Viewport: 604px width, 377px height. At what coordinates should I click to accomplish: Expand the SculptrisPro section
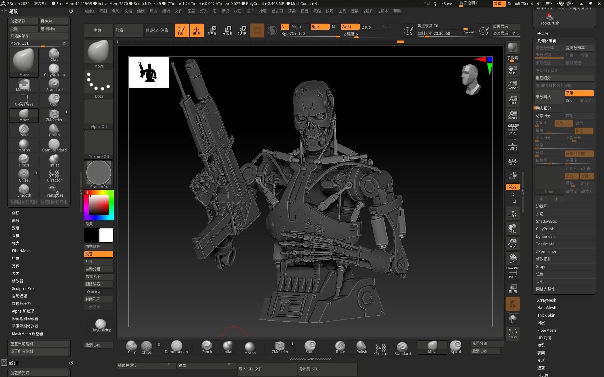click(23, 288)
